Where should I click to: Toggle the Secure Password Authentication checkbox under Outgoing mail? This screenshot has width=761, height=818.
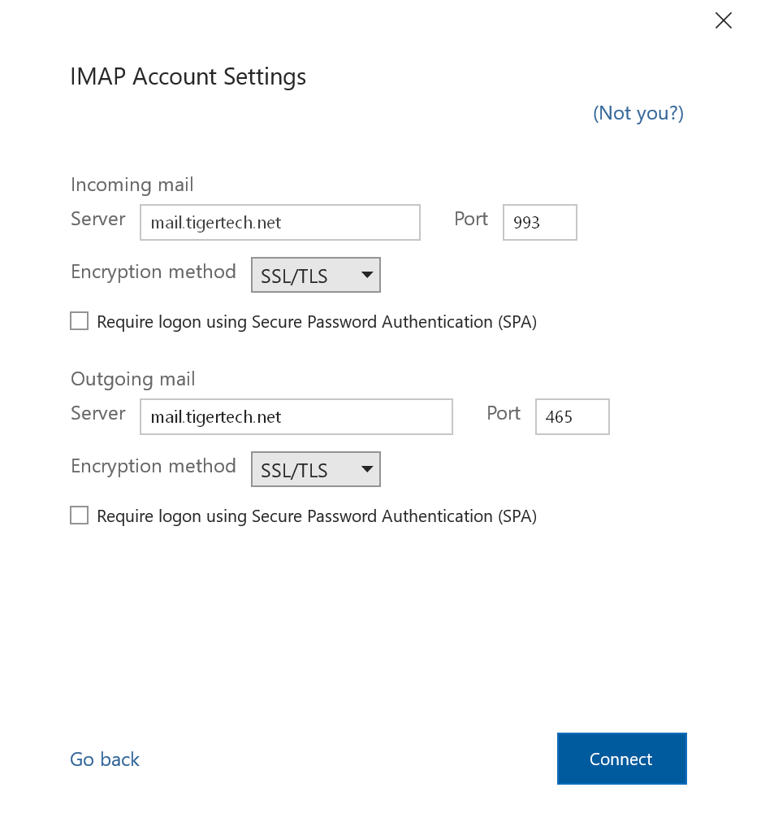pos(79,515)
